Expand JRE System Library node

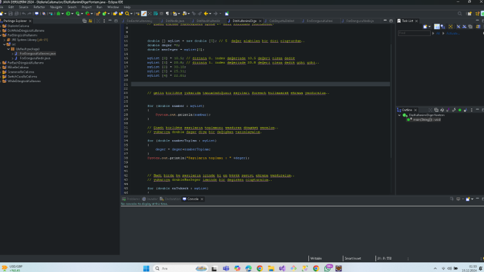click(5, 40)
